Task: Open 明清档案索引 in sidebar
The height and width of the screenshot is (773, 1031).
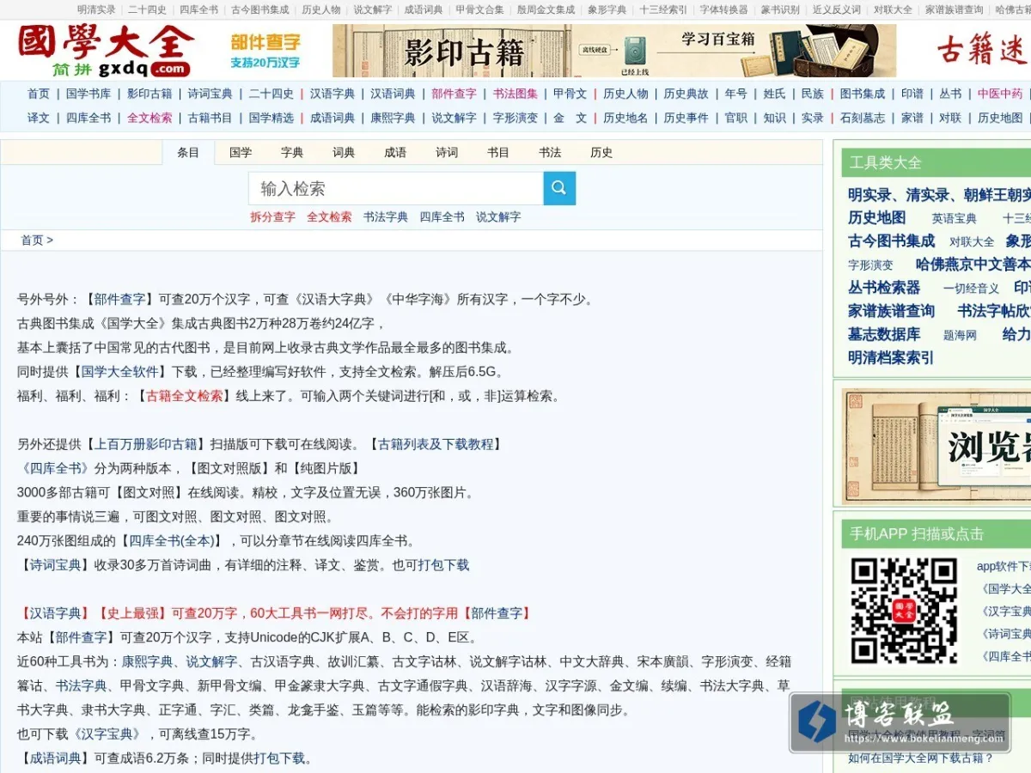Action: [x=891, y=357]
